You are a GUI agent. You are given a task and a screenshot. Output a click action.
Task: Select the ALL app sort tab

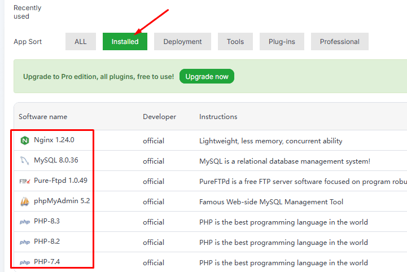coord(81,42)
